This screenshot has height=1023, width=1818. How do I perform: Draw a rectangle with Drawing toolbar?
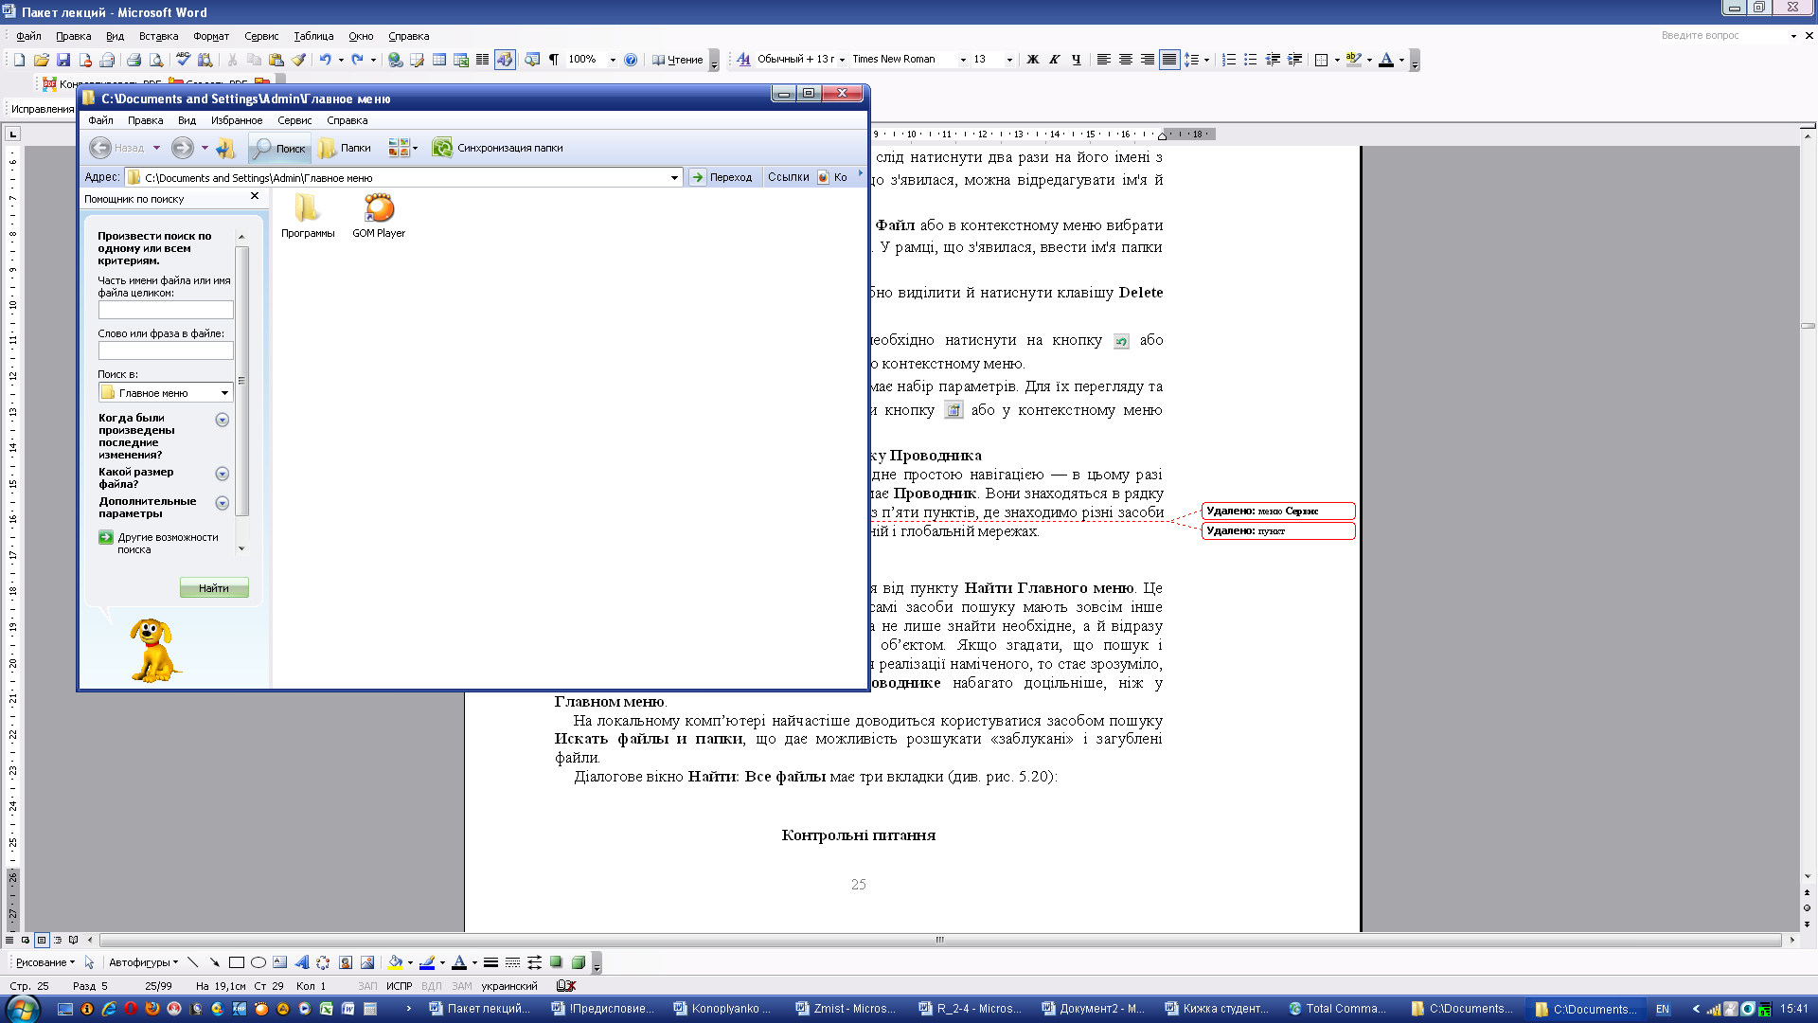(236, 962)
